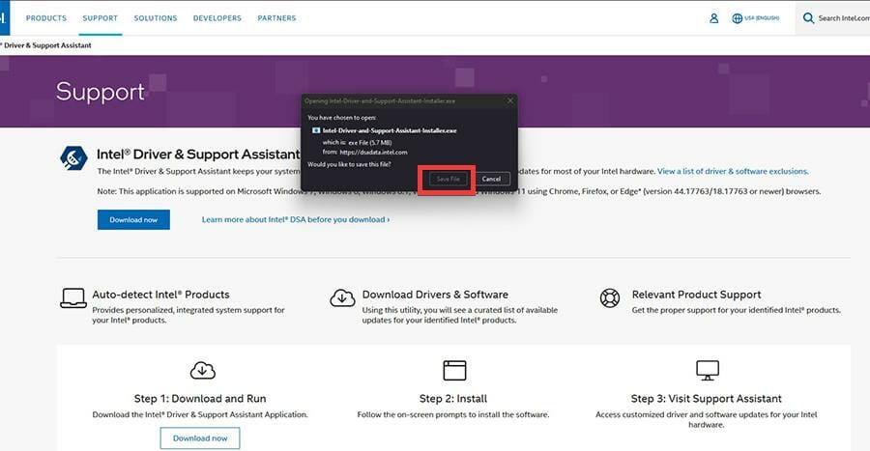Click the Auto-detect Intel Products heading

click(x=160, y=295)
